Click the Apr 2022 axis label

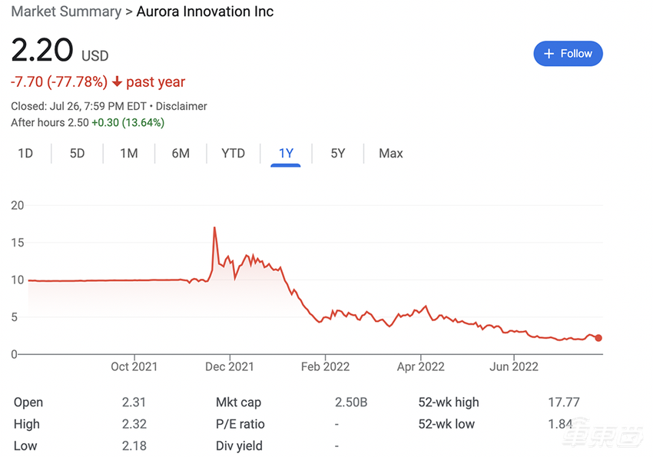pos(421,367)
